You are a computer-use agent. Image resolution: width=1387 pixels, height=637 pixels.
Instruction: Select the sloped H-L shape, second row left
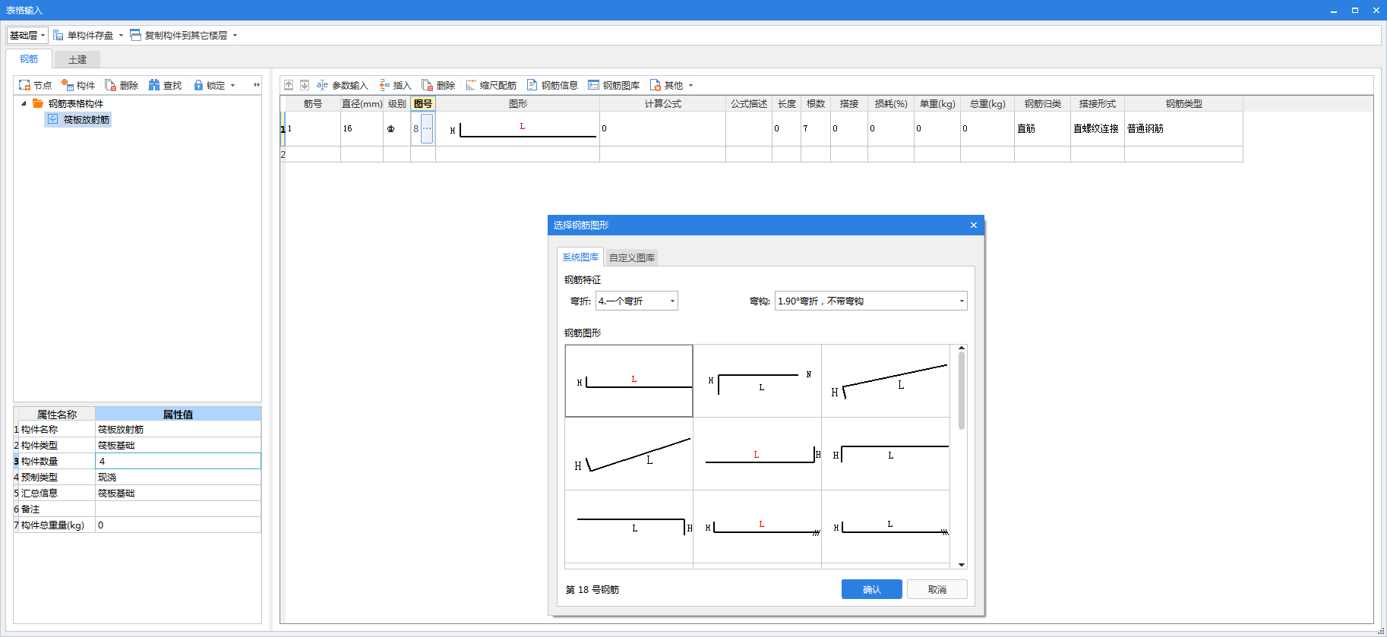629,454
